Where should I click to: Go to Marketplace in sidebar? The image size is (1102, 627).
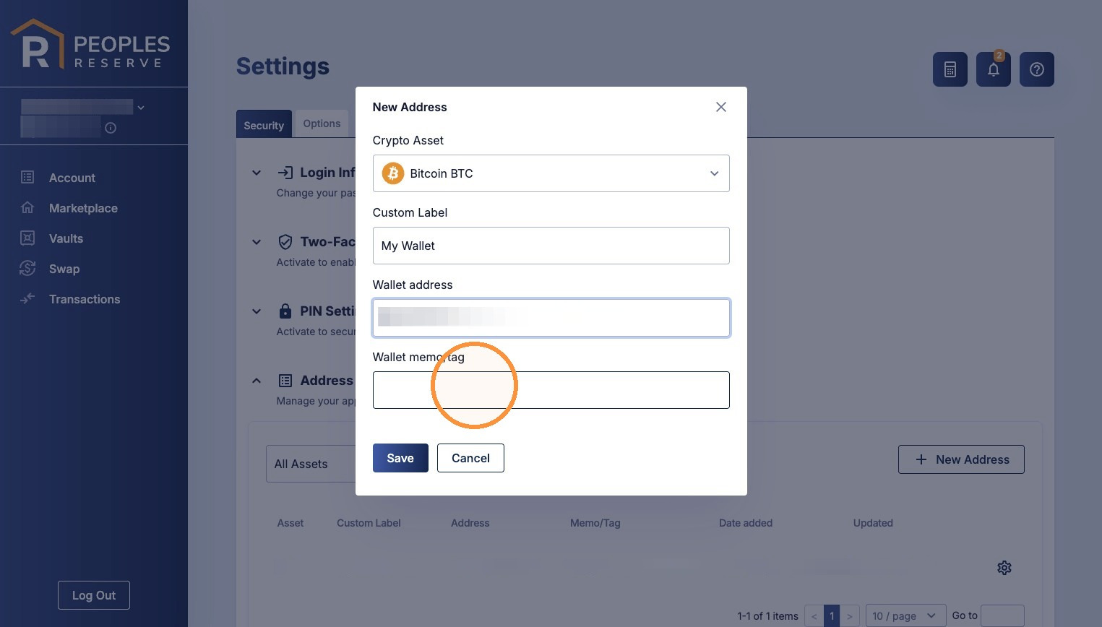[83, 208]
